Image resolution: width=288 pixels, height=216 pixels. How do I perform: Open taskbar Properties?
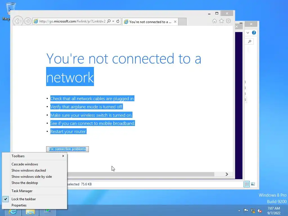[19, 205]
